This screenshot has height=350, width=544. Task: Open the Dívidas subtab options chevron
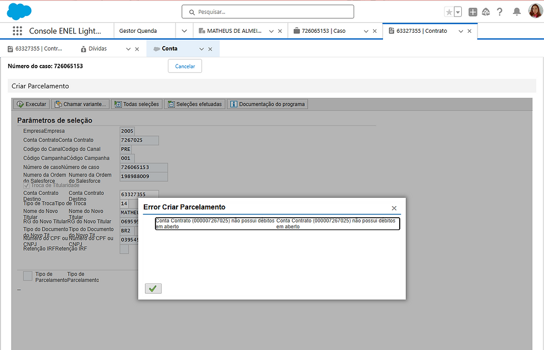tap(128, 49)
